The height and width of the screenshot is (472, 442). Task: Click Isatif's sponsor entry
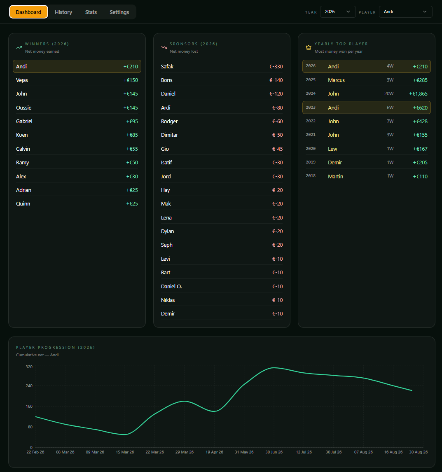(222, 163)
